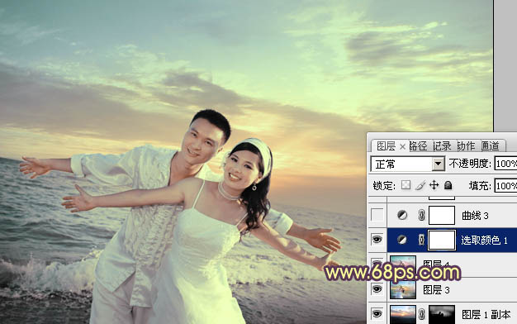This screenshot has height=324, width=517.
Task: Select the 选取颜色 1 layer mask thumbnail
Action: coord(442,240)
